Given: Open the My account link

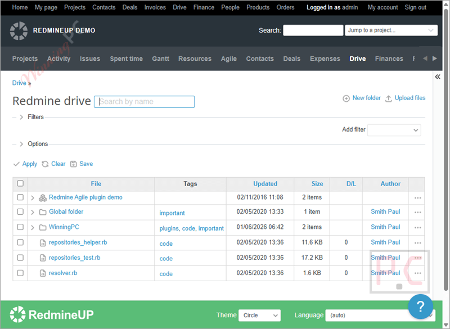Looking at the screenshot, I should (x=382, y=7).
